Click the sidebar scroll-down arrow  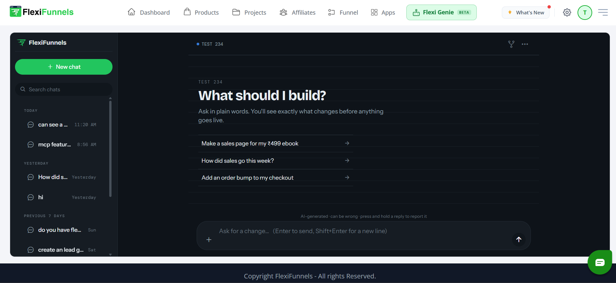click(x=110, y=255)
